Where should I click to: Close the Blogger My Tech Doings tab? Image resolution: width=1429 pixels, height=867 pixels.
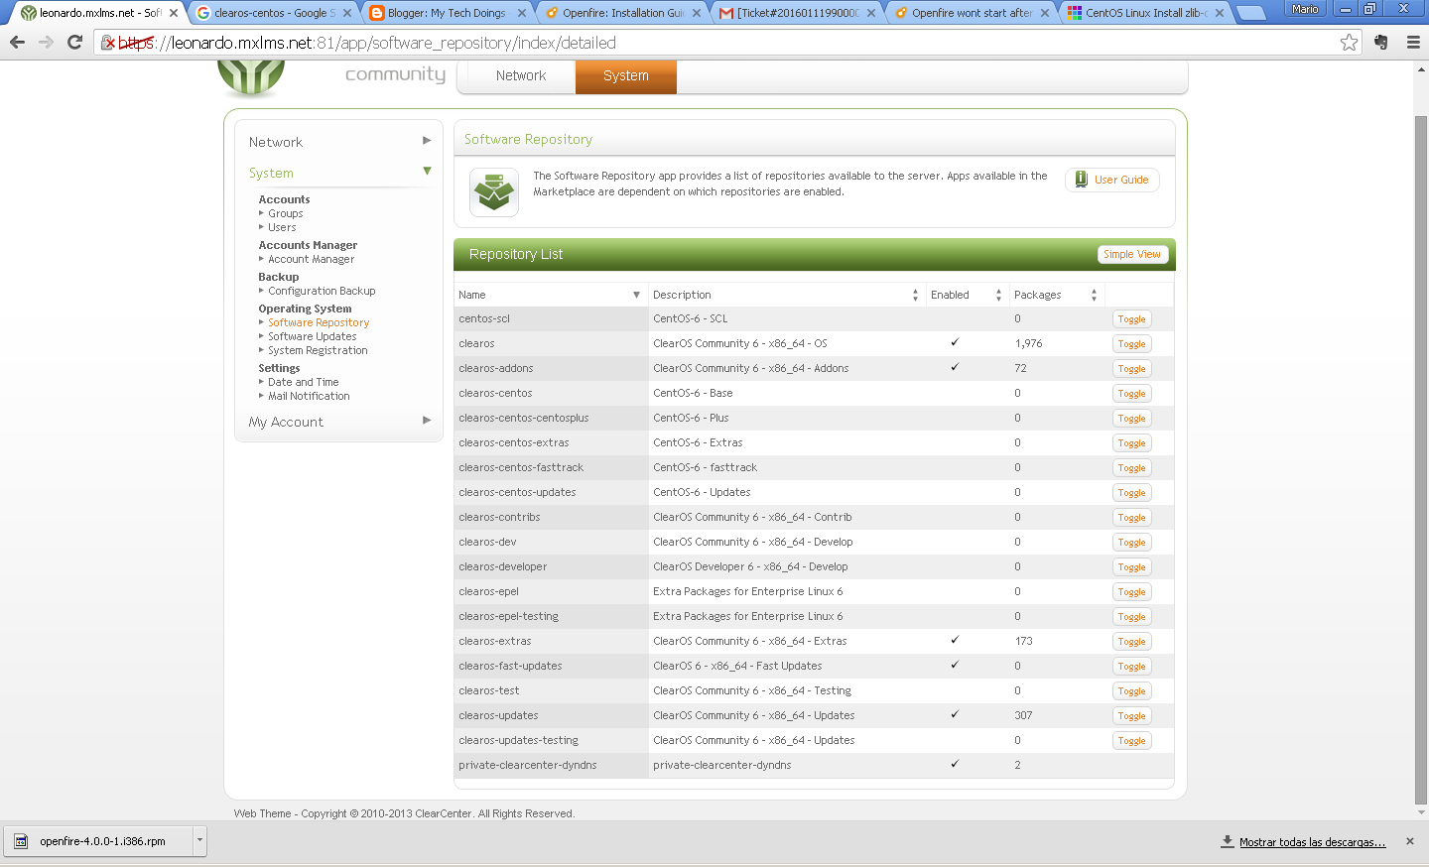[x=522, y=13]
